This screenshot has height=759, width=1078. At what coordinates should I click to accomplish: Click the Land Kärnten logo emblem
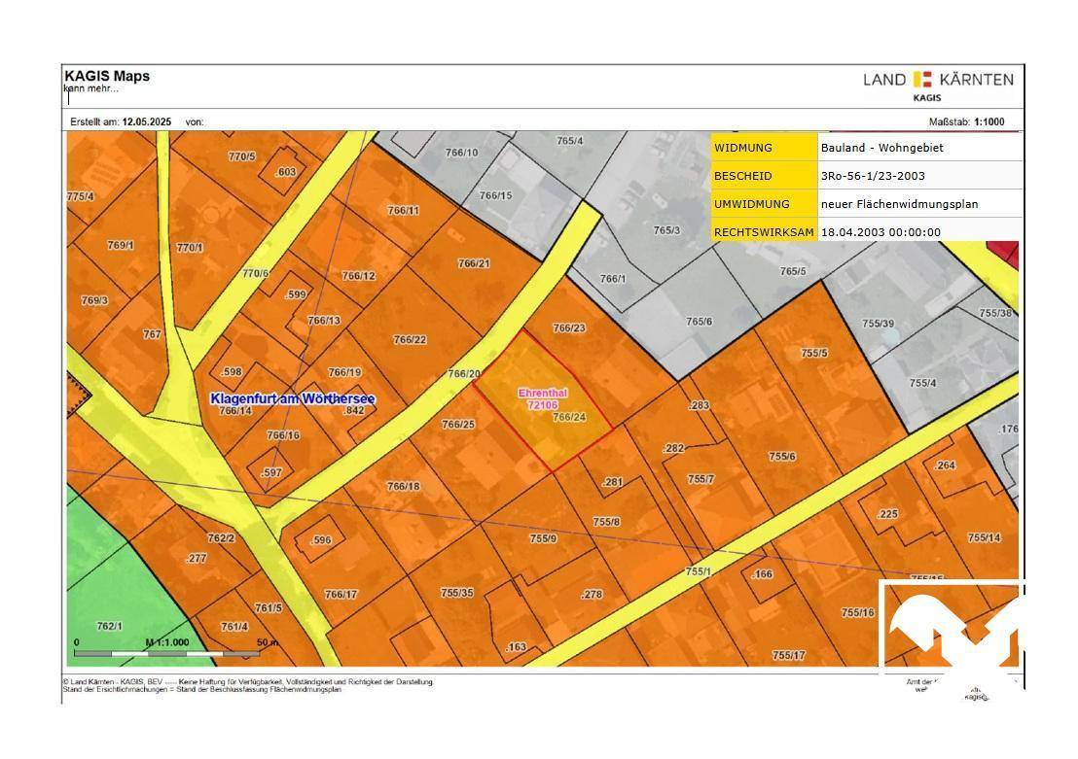tap(922, 79)
